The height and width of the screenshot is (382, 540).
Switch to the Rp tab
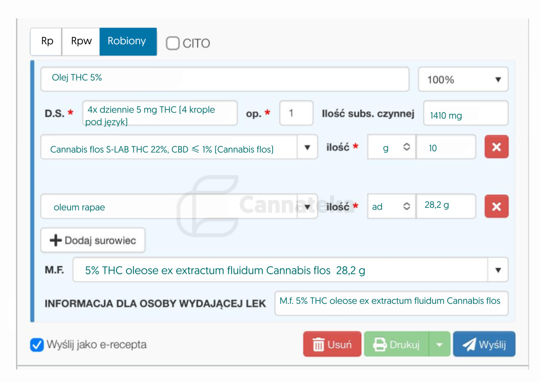point(46,41)
